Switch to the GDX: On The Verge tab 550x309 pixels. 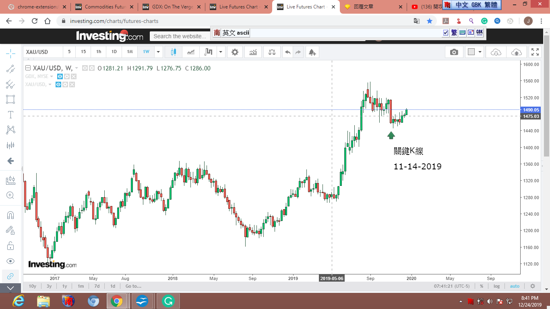(x=172, y=7)
